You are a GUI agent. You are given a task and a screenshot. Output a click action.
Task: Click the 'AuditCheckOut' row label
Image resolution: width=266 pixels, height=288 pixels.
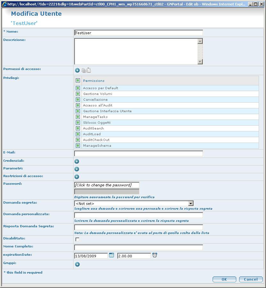click(x=96, y=140)
